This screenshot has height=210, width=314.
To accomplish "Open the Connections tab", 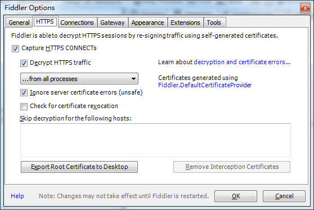I will 77,23.
